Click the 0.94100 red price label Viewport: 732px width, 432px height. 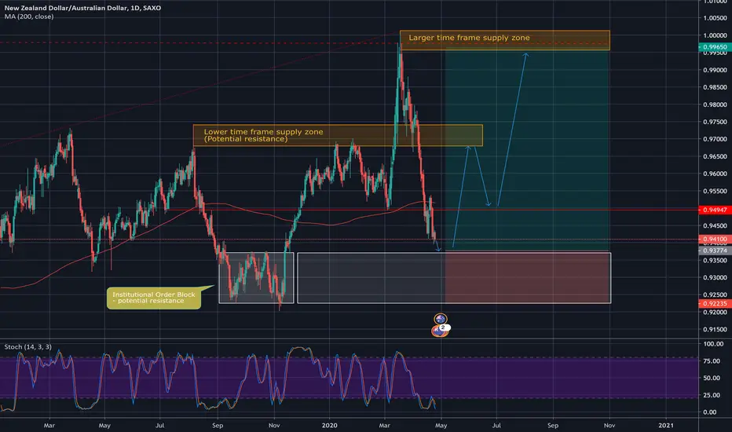click(714, 239)
